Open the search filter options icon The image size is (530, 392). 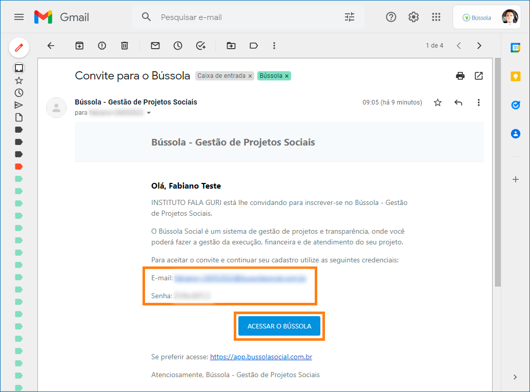tap(350, 17)
